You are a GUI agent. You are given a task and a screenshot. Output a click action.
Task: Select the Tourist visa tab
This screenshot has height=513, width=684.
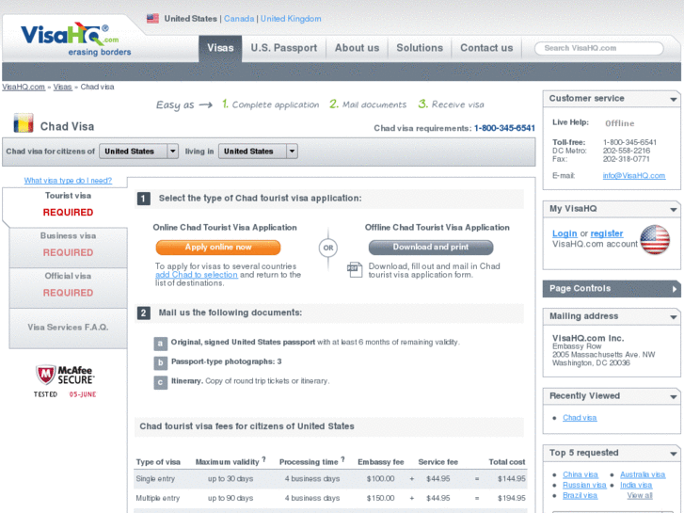click(x=66, y=205)
